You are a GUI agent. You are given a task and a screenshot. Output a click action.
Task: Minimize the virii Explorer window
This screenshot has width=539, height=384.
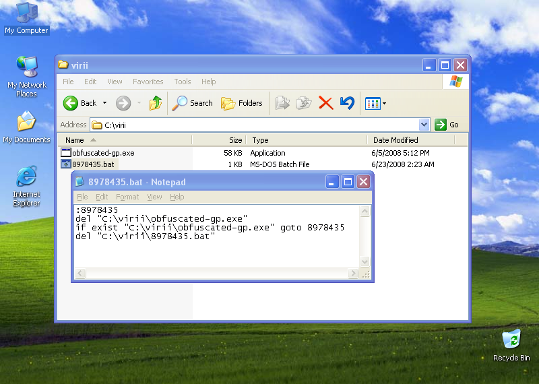[429, 65]
